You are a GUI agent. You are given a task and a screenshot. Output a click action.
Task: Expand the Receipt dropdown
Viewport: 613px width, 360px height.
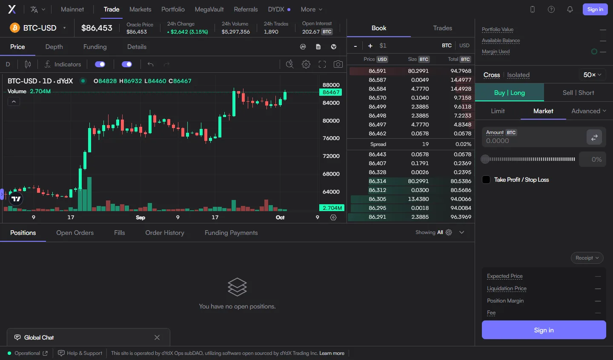point(587,258)
